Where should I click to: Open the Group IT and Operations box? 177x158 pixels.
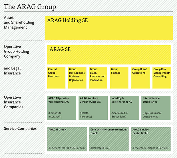tap(140, 77)
